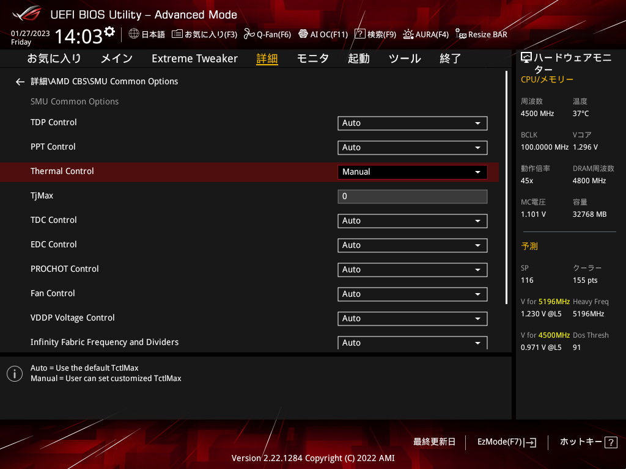Click Q-Fan(F6) label
The image size is (626, 469).
pyautogui.click(x=274, y=35)
